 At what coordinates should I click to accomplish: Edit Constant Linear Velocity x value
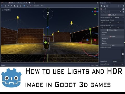(x=104, y=22)
